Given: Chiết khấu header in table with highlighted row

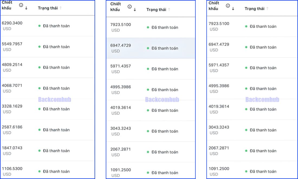Looking at the screenshot, I should pos(116,7).
